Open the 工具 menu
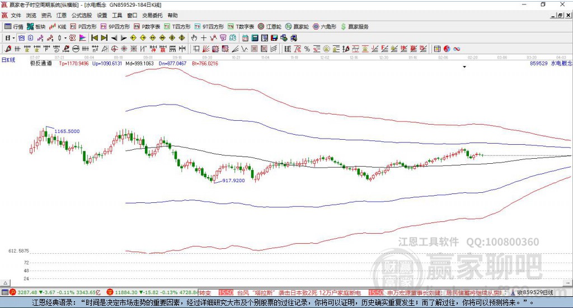Viewport: 573px width, 308px height. pos(117,15)
